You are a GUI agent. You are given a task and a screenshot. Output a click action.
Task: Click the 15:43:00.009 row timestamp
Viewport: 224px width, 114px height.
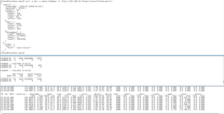coord(7,90)
